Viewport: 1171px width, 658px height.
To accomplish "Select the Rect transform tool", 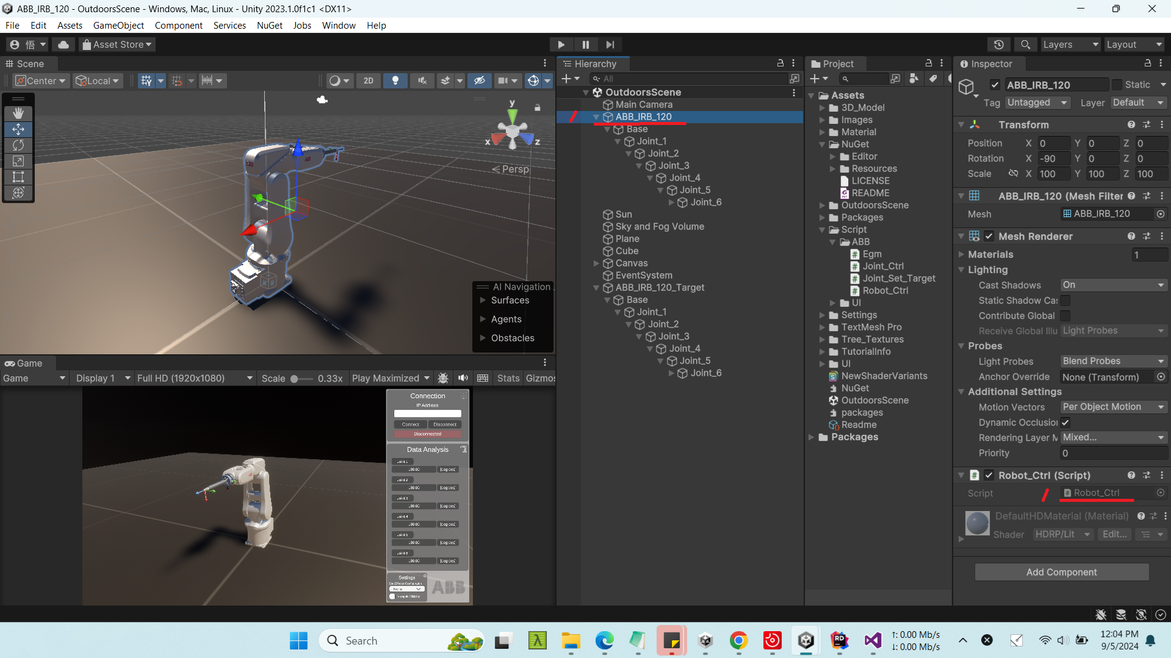I will click(x=18, y=177).
